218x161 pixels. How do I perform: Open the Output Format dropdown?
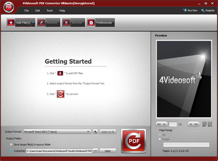click(57, 132)
